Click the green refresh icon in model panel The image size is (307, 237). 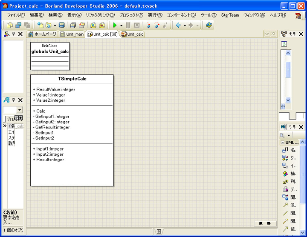[x=284, y=44]
